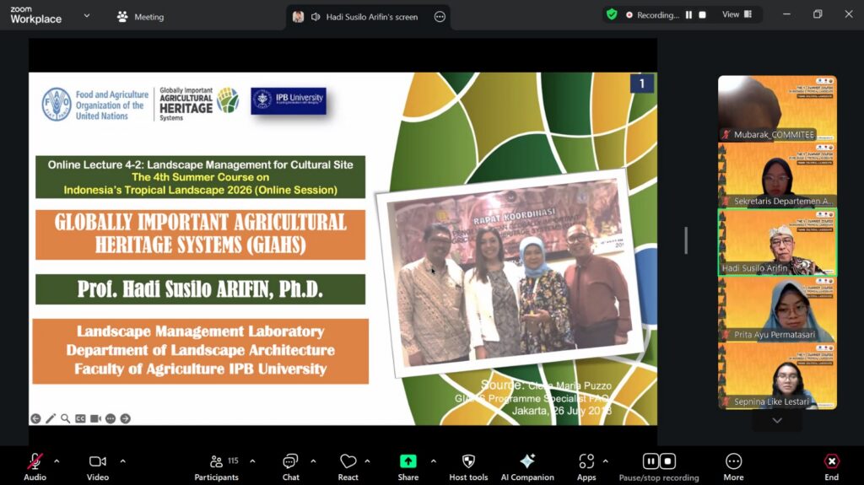Viewport: 864px width, 485px height.
Task: Open the Meeting tab
Action: [141, 17]
